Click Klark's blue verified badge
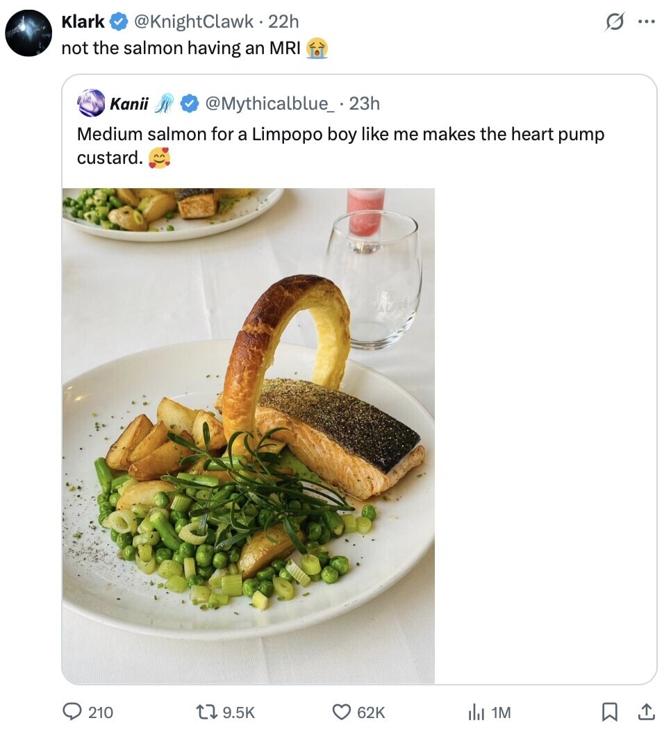671x732 pixels. pyautogui.click(x=119, y=22)
